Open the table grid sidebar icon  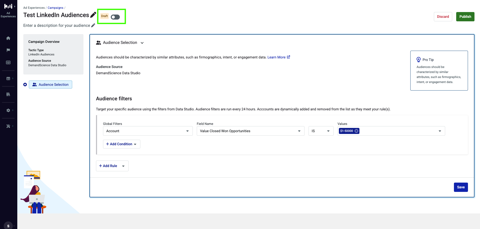(x=8, y=79)
